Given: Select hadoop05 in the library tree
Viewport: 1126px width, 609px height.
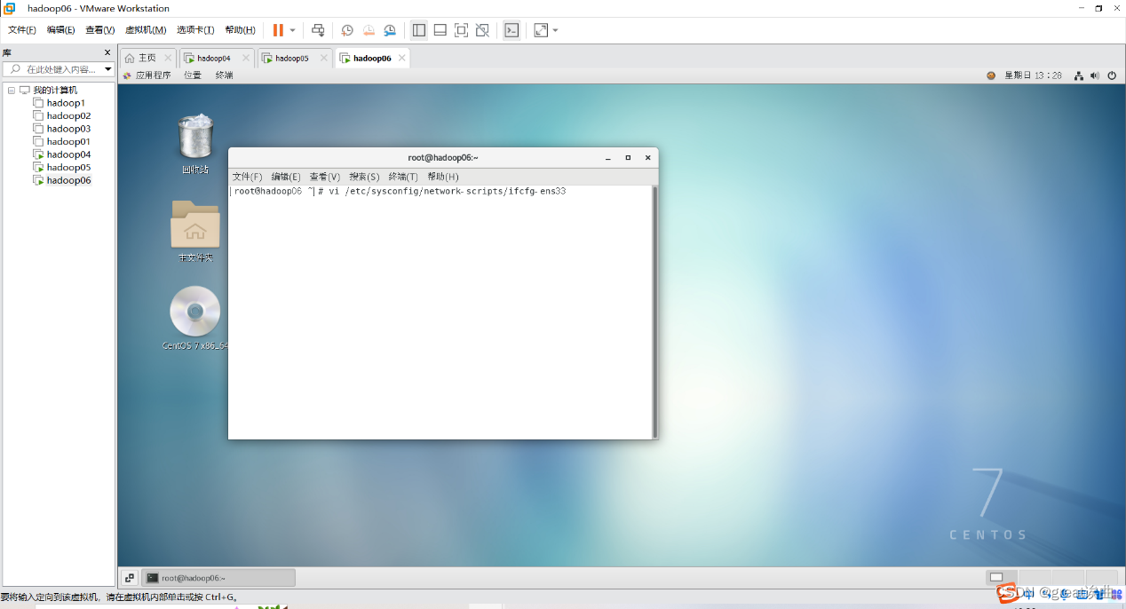Looking at the screenshot, I should point(68,167).
